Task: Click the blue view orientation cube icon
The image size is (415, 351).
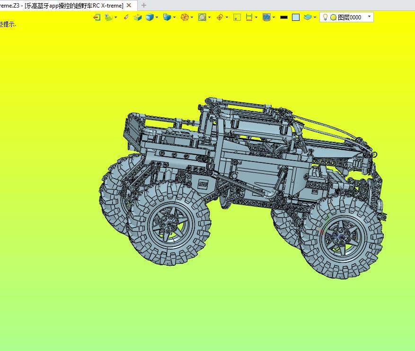Action: [167, 18]
